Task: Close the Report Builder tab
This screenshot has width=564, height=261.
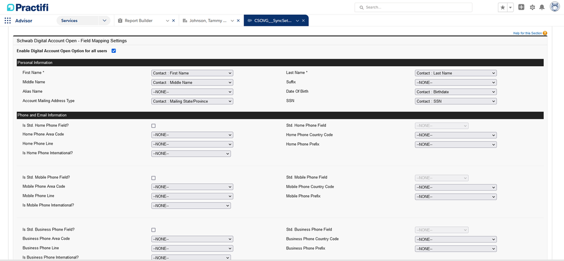Action: (173, 21)
